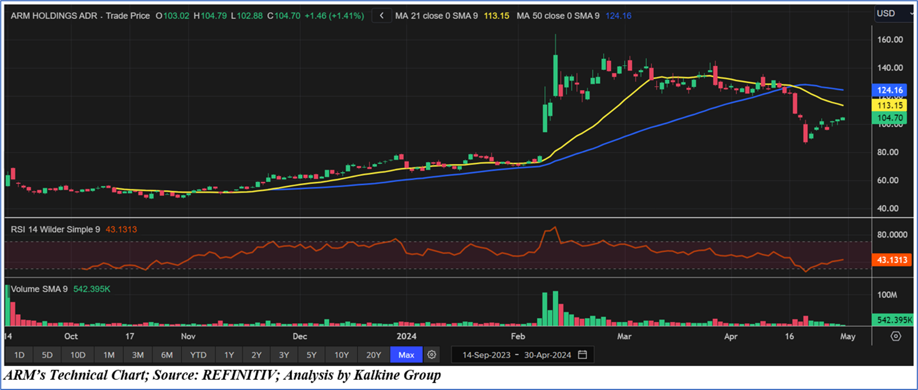Click the ARM HOLDINGS ADR Trade Price title
The image size is (918, 390).
(x=80, y=16)
